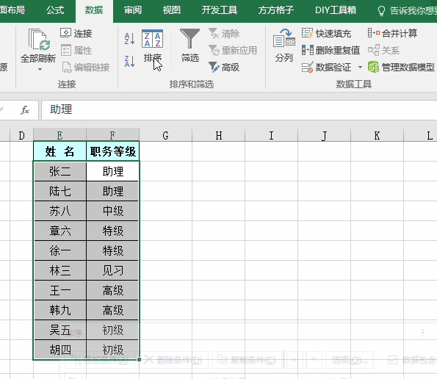Select column E header
Image resolution: width=437 pixels, height=379 pixels.
(59, 135)
